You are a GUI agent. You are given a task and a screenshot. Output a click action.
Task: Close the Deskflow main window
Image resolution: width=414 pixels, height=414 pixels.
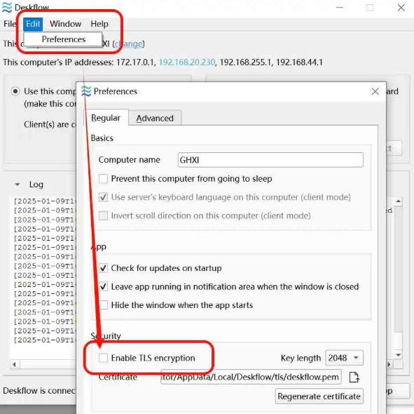(x=401, y=8)
